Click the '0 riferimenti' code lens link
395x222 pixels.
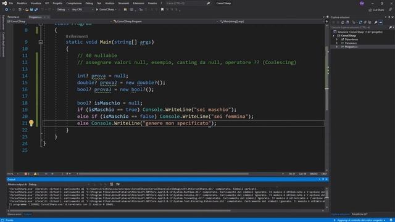click(77, 36)
